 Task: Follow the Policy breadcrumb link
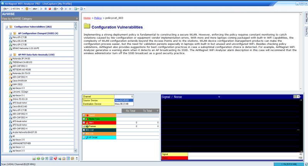98,18
